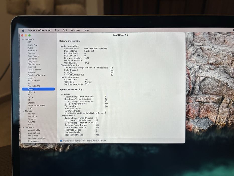
Task: Open the Window menu
Action: pyautogui.click(x=75, y=30)
